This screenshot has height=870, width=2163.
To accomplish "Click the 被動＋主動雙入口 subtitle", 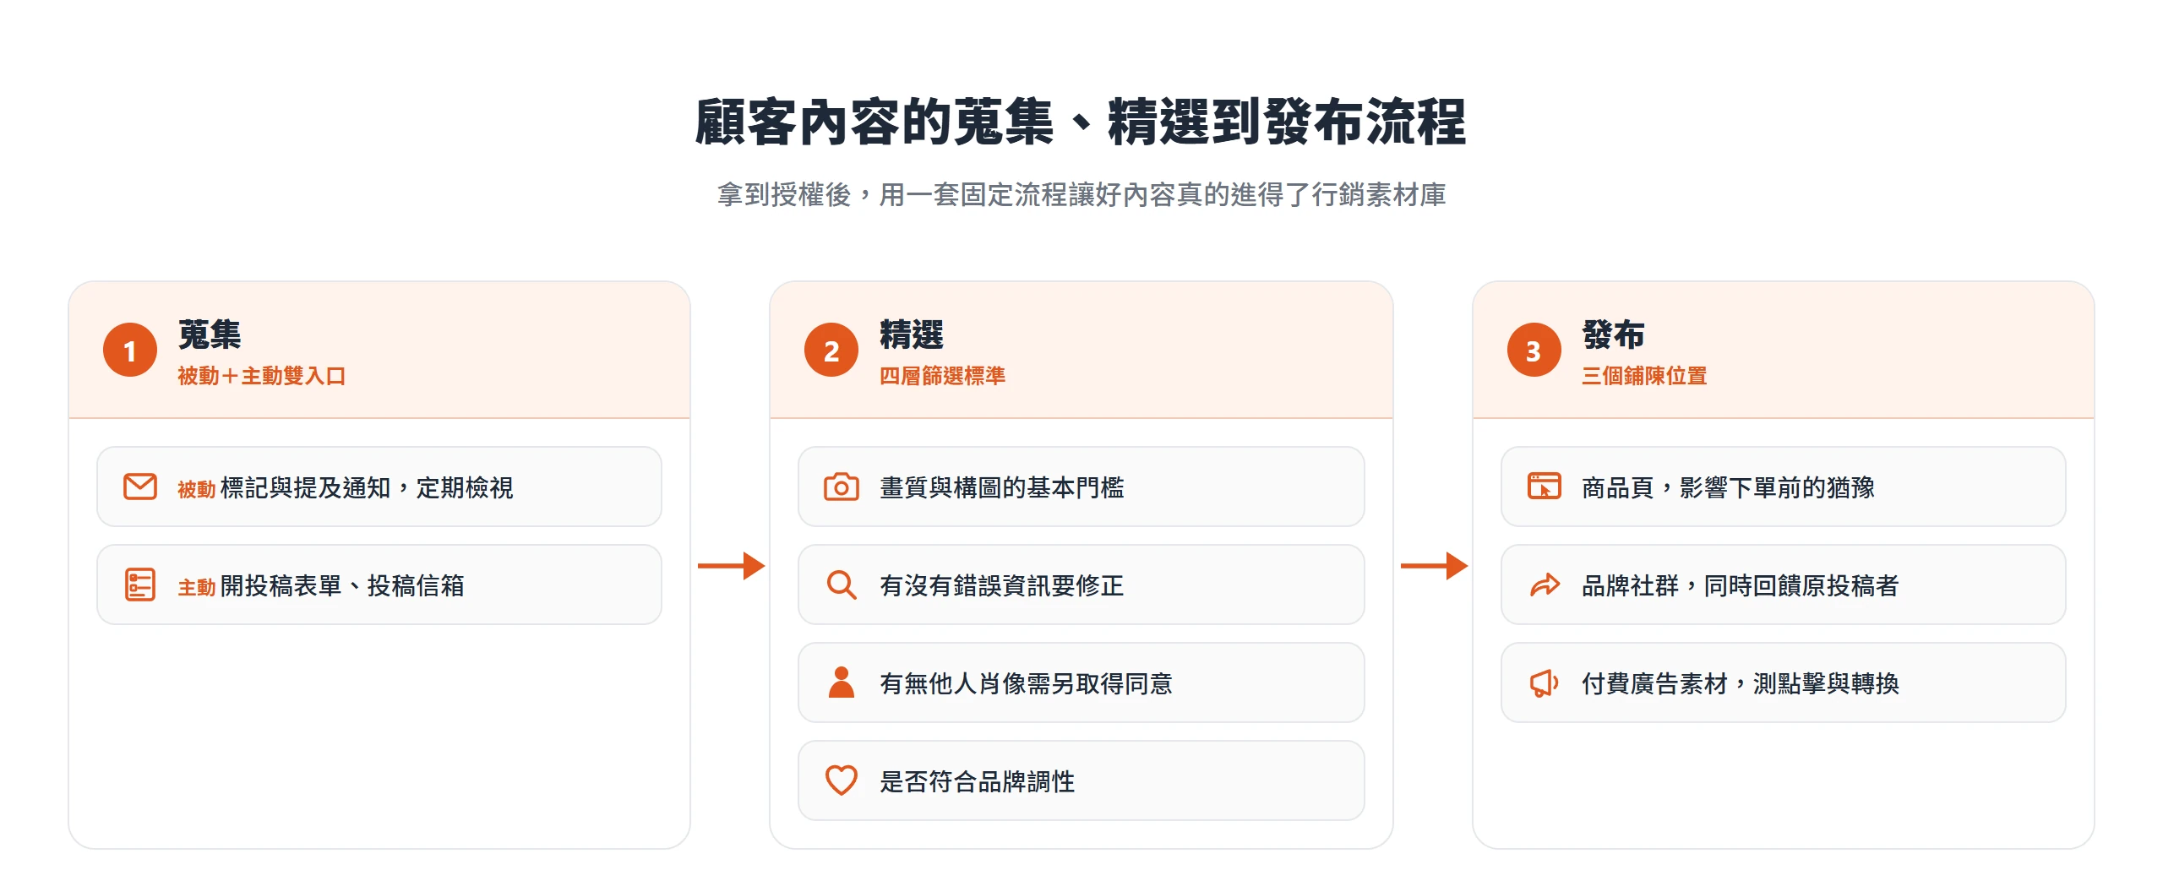I will pos(262,376).
